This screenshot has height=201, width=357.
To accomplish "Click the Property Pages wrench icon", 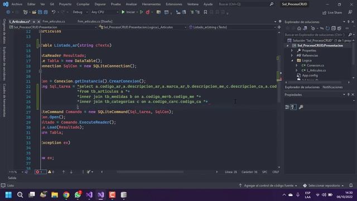I will pyautogui.click(x=301, y=107).
